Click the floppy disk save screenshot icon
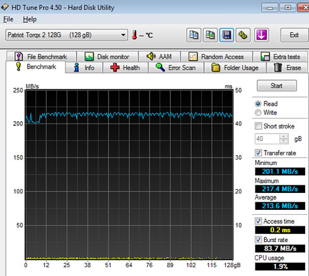309x276 pixels. [x=226, y=35]
